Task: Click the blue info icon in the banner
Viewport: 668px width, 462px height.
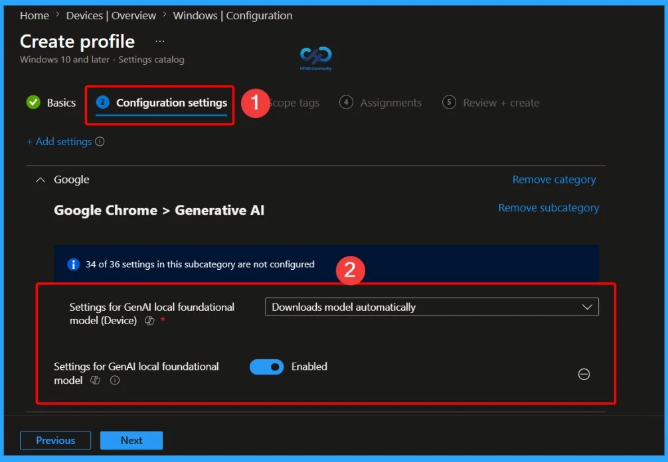Action: [x=73, y=264]
